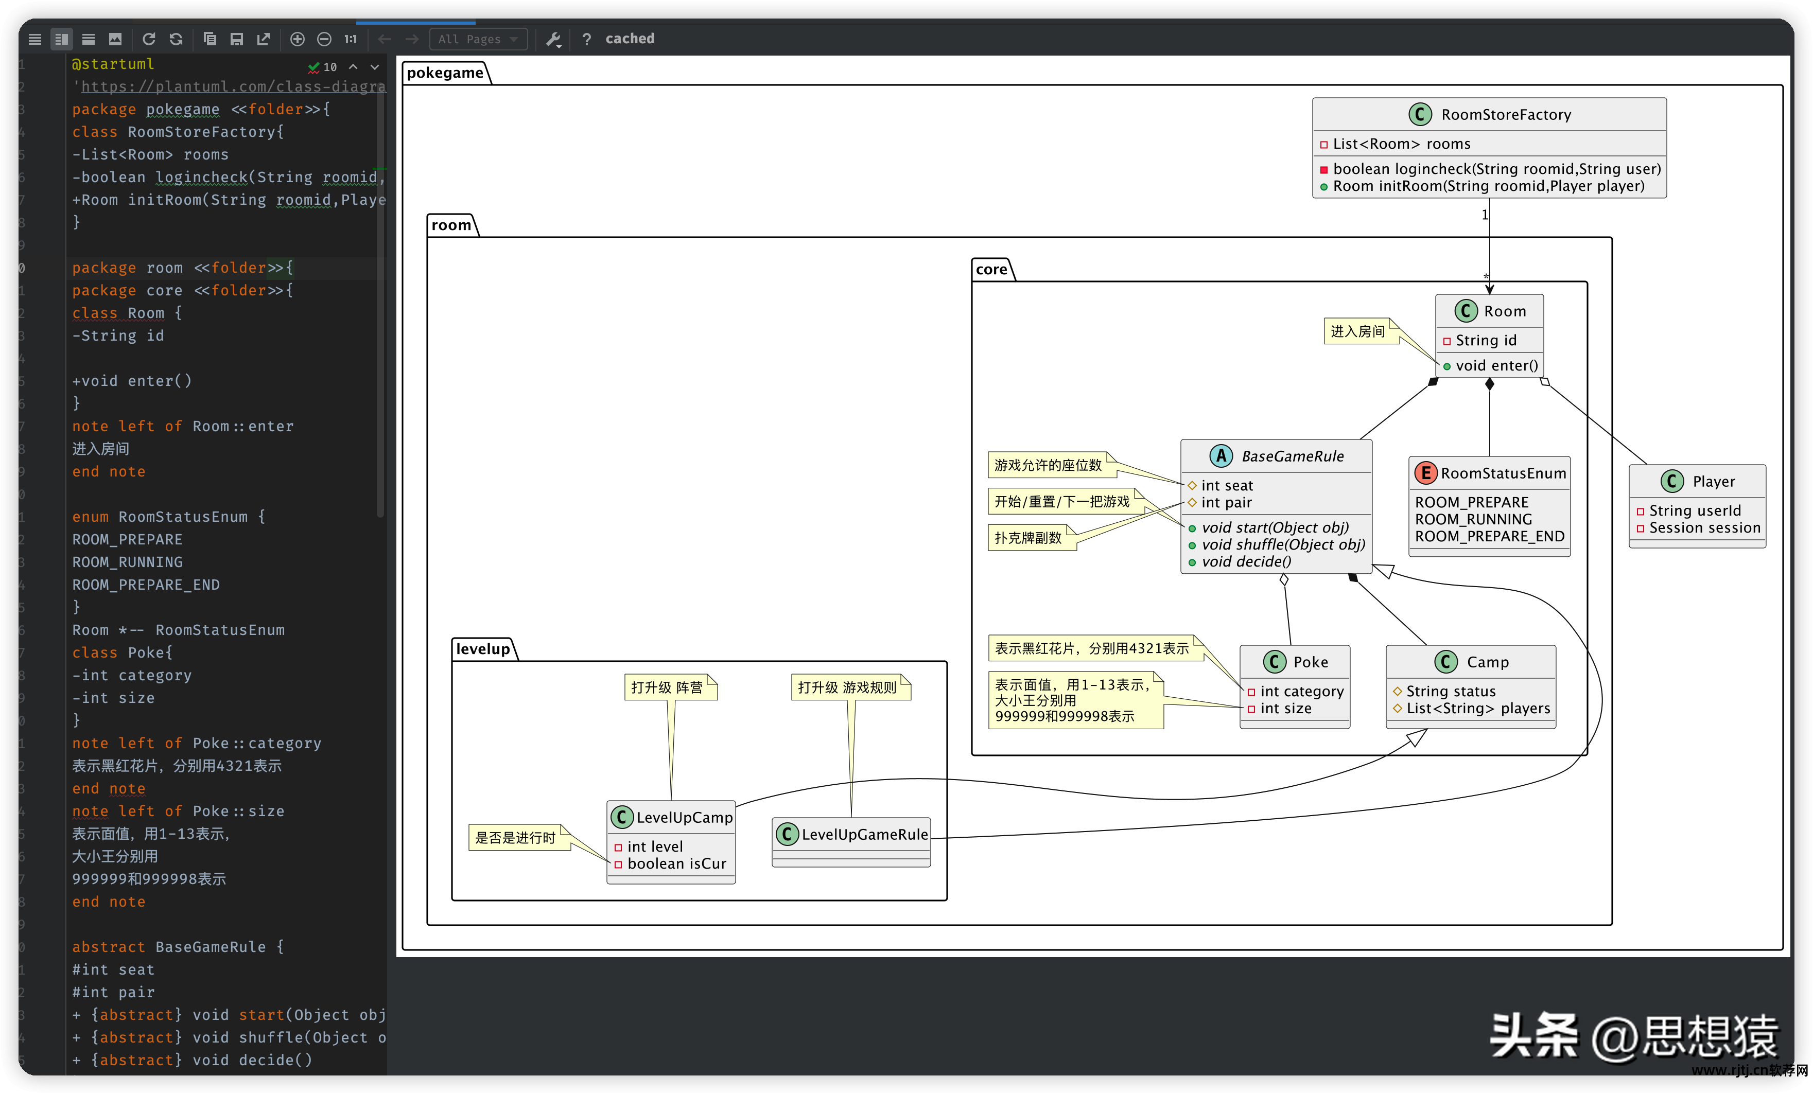The height and width of the screenshot is (1094, 1813).
Task: Click 'boolean isCur' field in LevelUpCamp
Action: click(x=676, y=863)
